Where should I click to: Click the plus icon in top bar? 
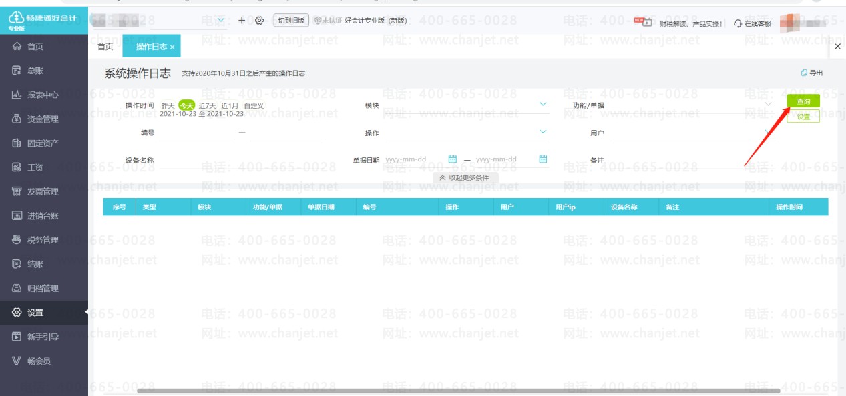tap(242, 21)
